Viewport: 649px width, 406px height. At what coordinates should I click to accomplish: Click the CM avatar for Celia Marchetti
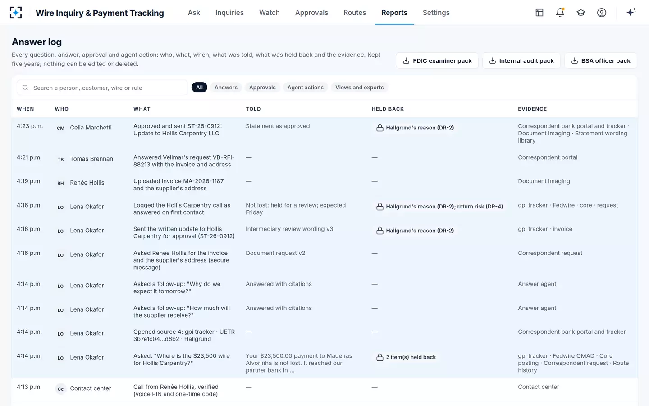[x=60, y=128]
